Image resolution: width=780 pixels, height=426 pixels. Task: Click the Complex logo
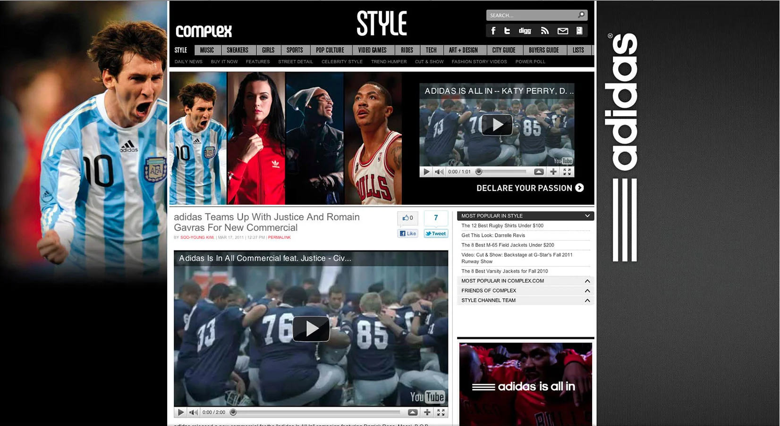click(204, 31)
